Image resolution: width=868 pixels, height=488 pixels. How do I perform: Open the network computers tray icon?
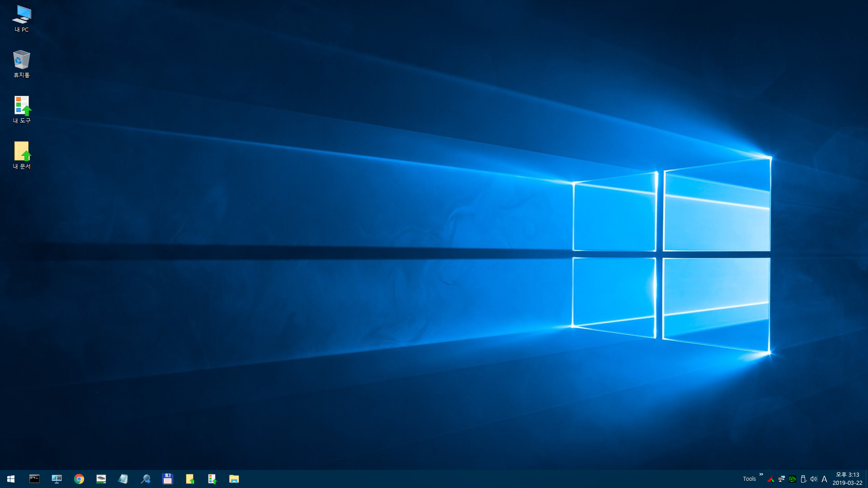point(782,479)
